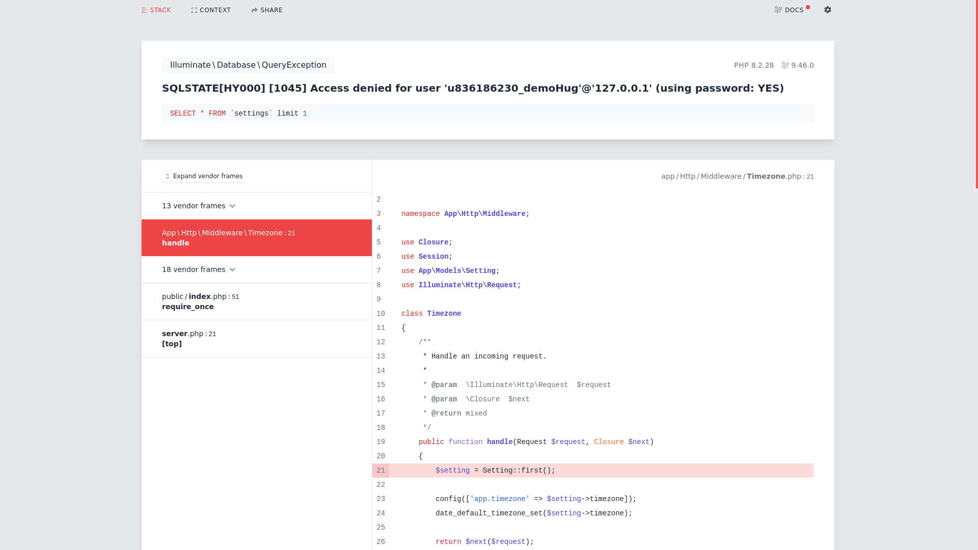Open the Timezone.php file path link
Viewport: 978px width, 550px height.
tap(737, 176)
